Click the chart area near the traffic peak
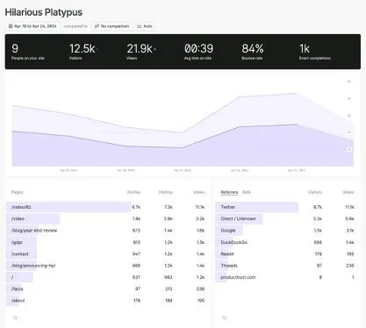This screenshot has width=366, height=328. [x=296, y=94]
